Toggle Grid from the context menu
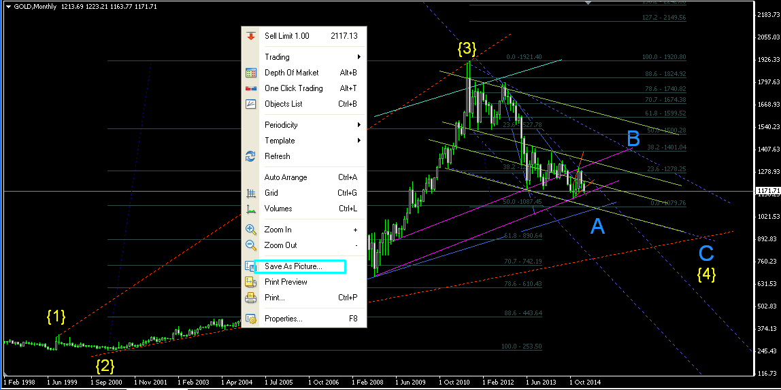The image size is (781, 390). coord(304,193)
